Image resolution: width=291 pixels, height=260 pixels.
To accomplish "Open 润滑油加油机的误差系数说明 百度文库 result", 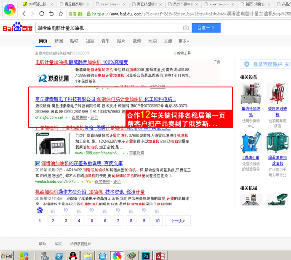I will (82, 163).
